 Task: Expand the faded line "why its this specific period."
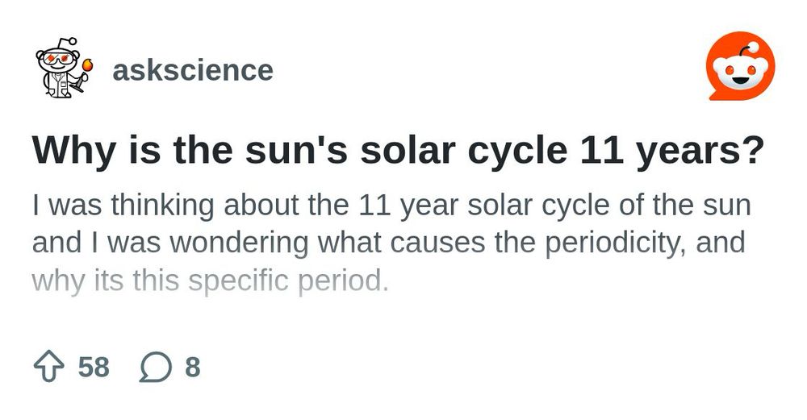[x=211, y=281]
